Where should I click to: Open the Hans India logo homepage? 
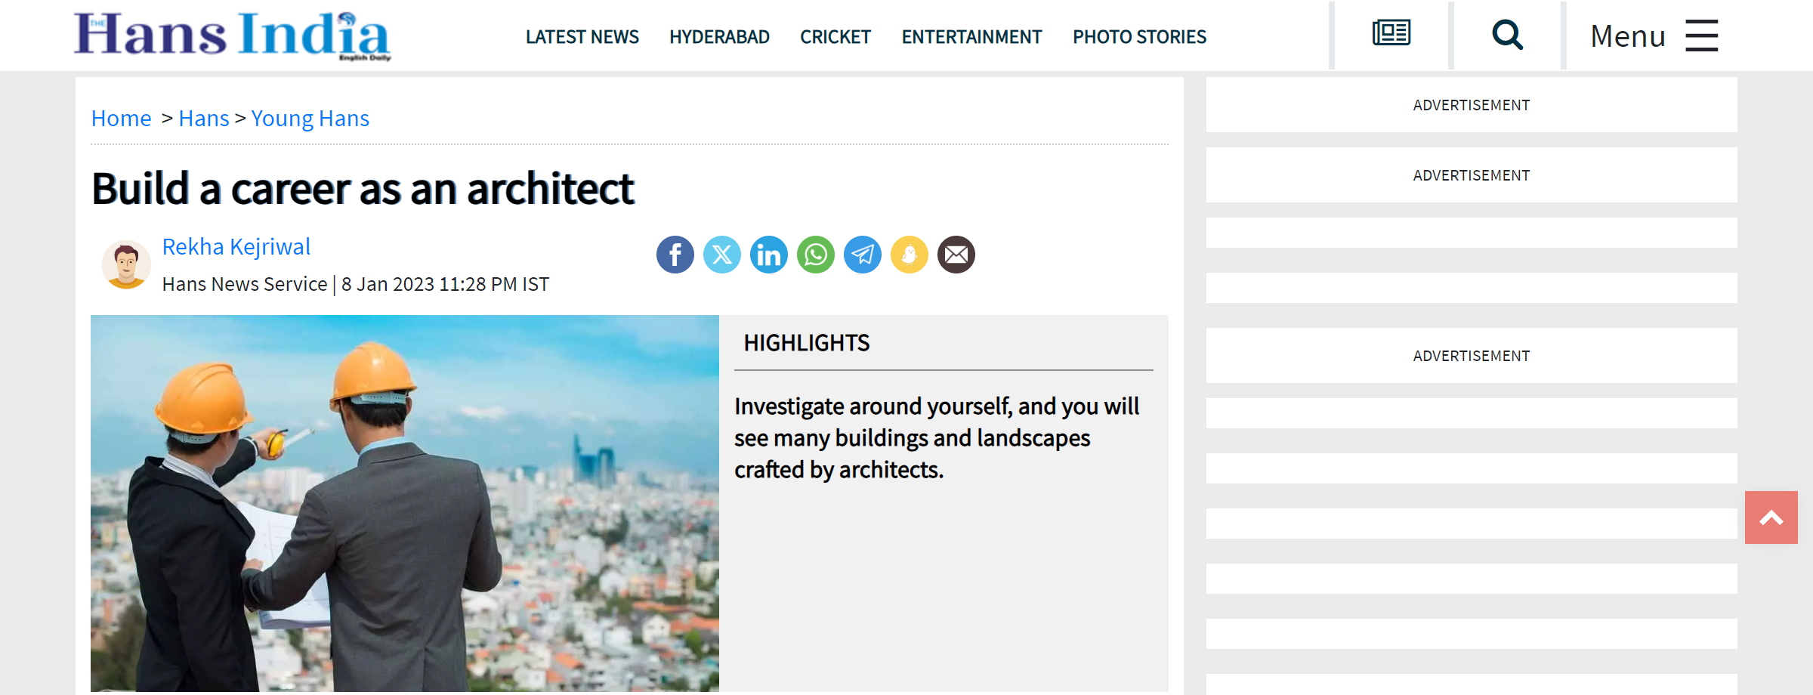click(232, 36)
